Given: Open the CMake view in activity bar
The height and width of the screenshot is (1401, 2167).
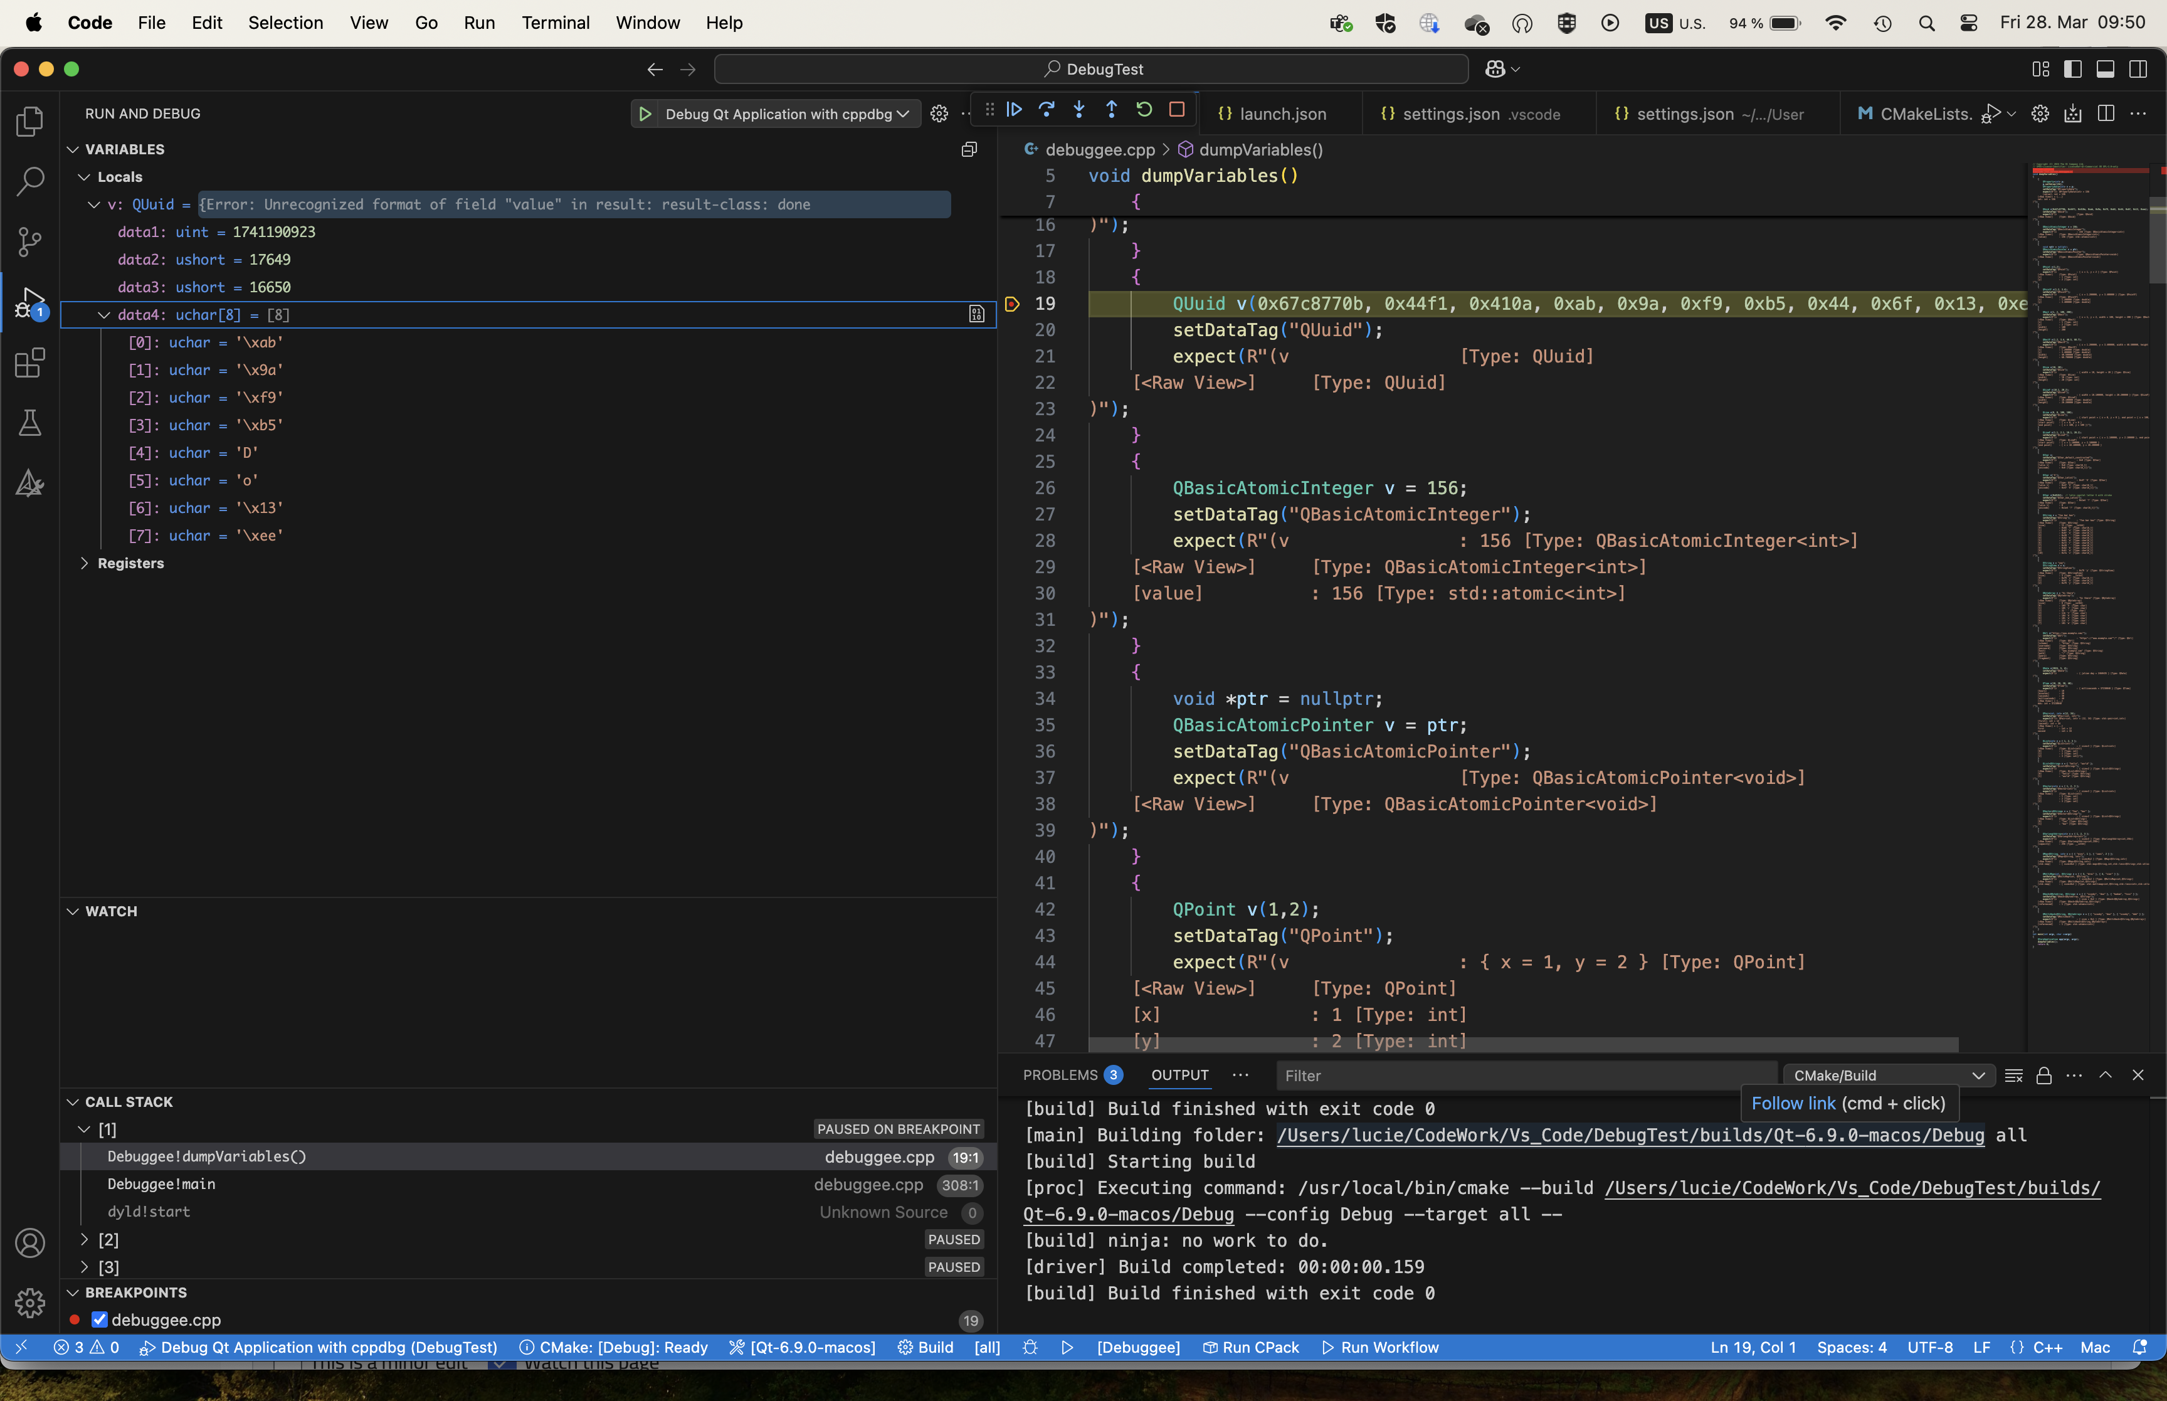Looking at the screenshot, I should pyautogui.click(x=30, y=482).
